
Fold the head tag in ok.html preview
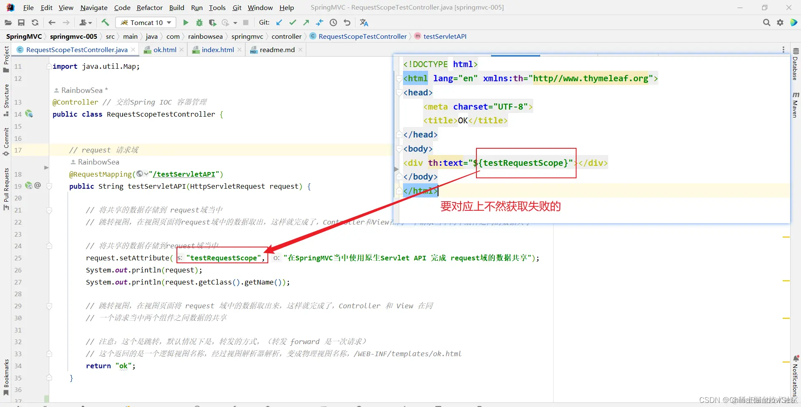coord(399,92)
